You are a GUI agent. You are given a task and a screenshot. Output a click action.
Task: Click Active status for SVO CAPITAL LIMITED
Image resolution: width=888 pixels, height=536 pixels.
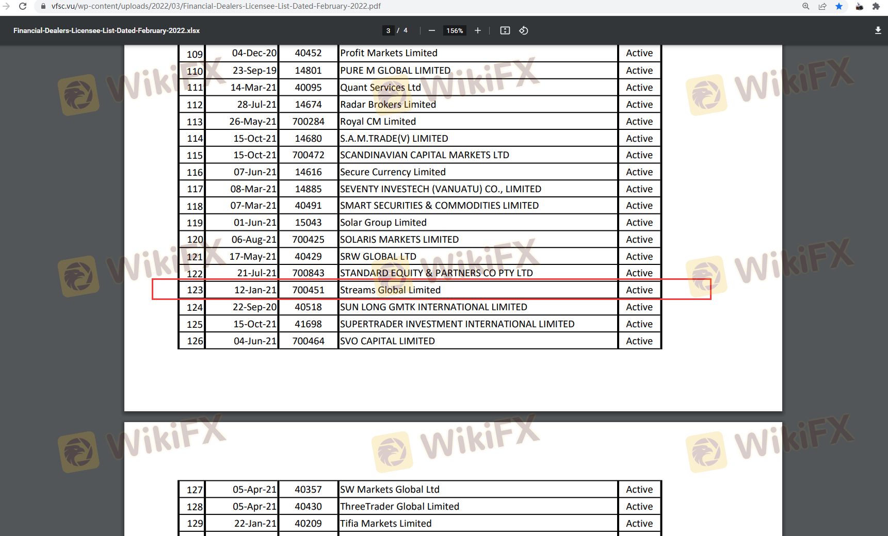(639, 341)
